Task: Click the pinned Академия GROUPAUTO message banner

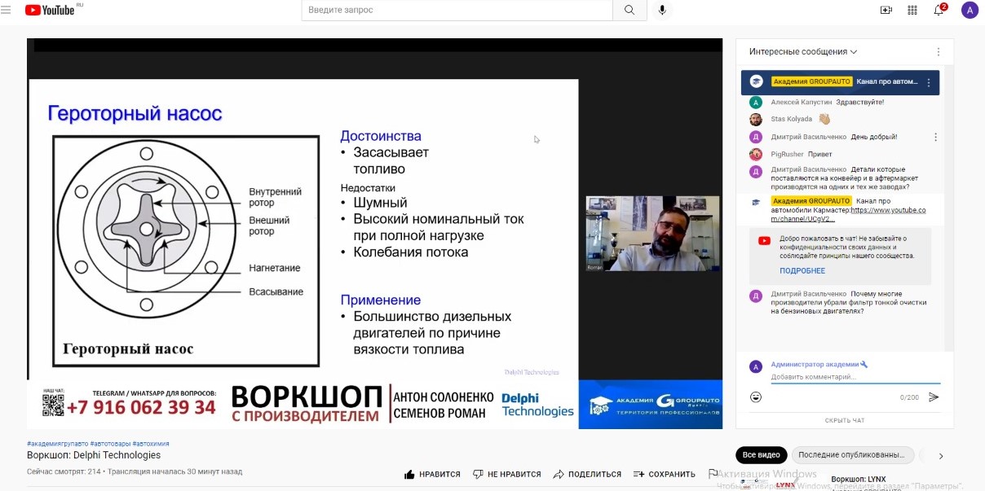Action: tap(840, 82)
